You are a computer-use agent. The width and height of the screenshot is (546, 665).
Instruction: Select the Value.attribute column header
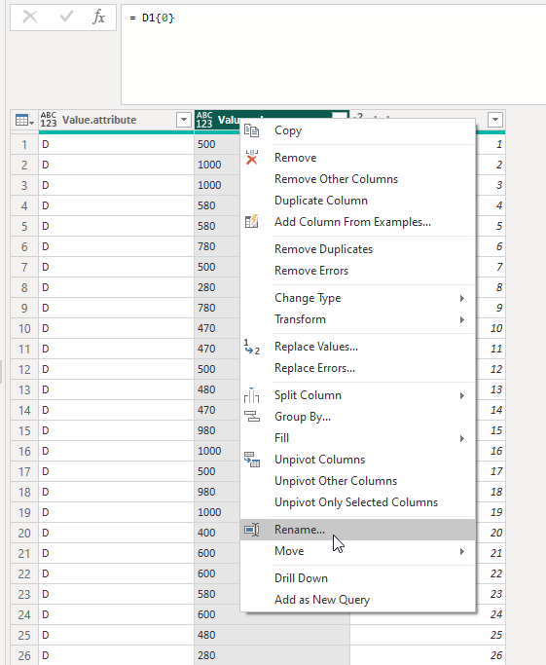[x=116, y=120]
